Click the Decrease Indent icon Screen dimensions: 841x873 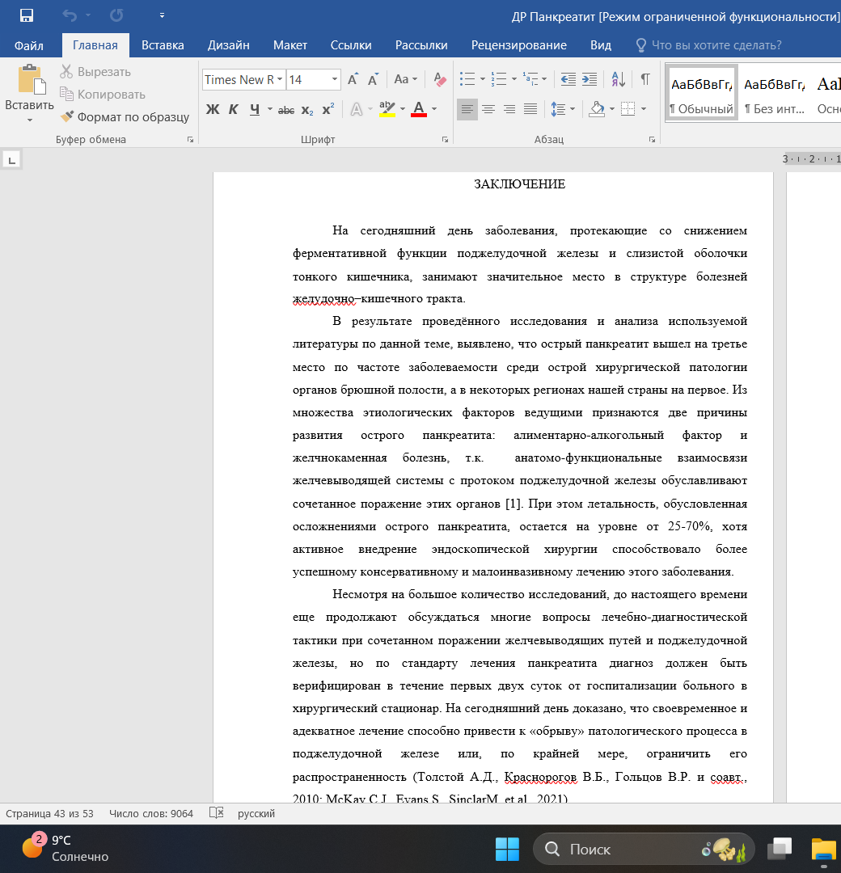[x=568, y=79]
